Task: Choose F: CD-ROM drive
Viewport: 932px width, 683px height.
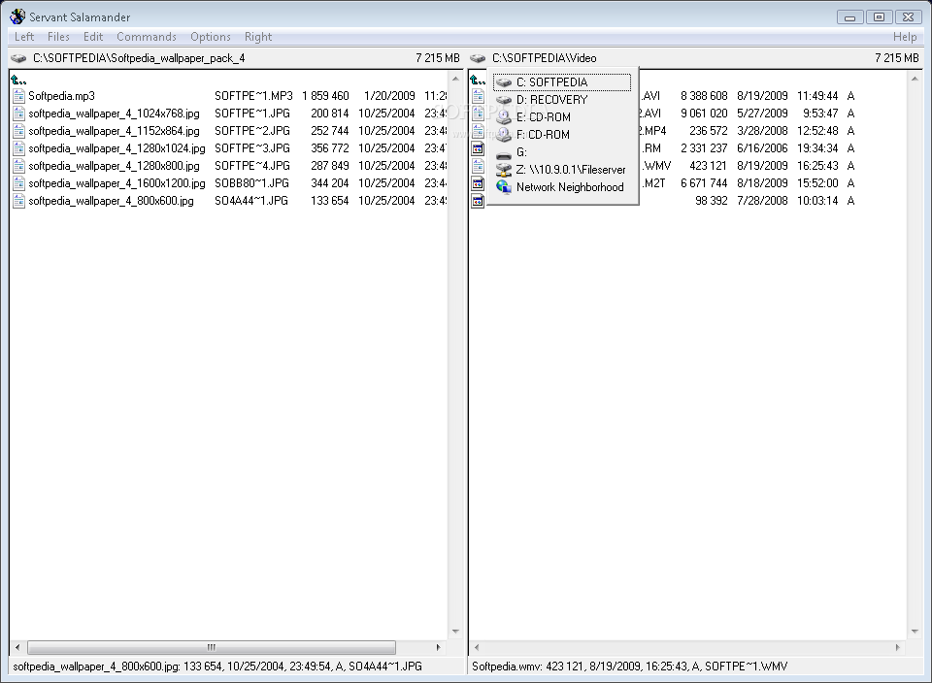Action: pyautogui.click(x=562, y=135)
